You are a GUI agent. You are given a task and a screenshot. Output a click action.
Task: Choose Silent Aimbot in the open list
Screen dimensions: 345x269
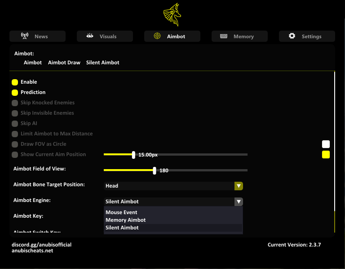[173, 228]
